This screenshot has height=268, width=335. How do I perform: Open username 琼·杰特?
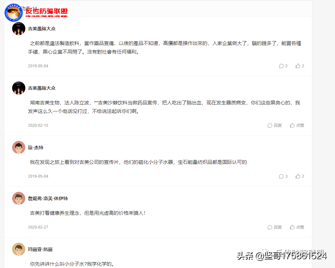coord(36,148)
